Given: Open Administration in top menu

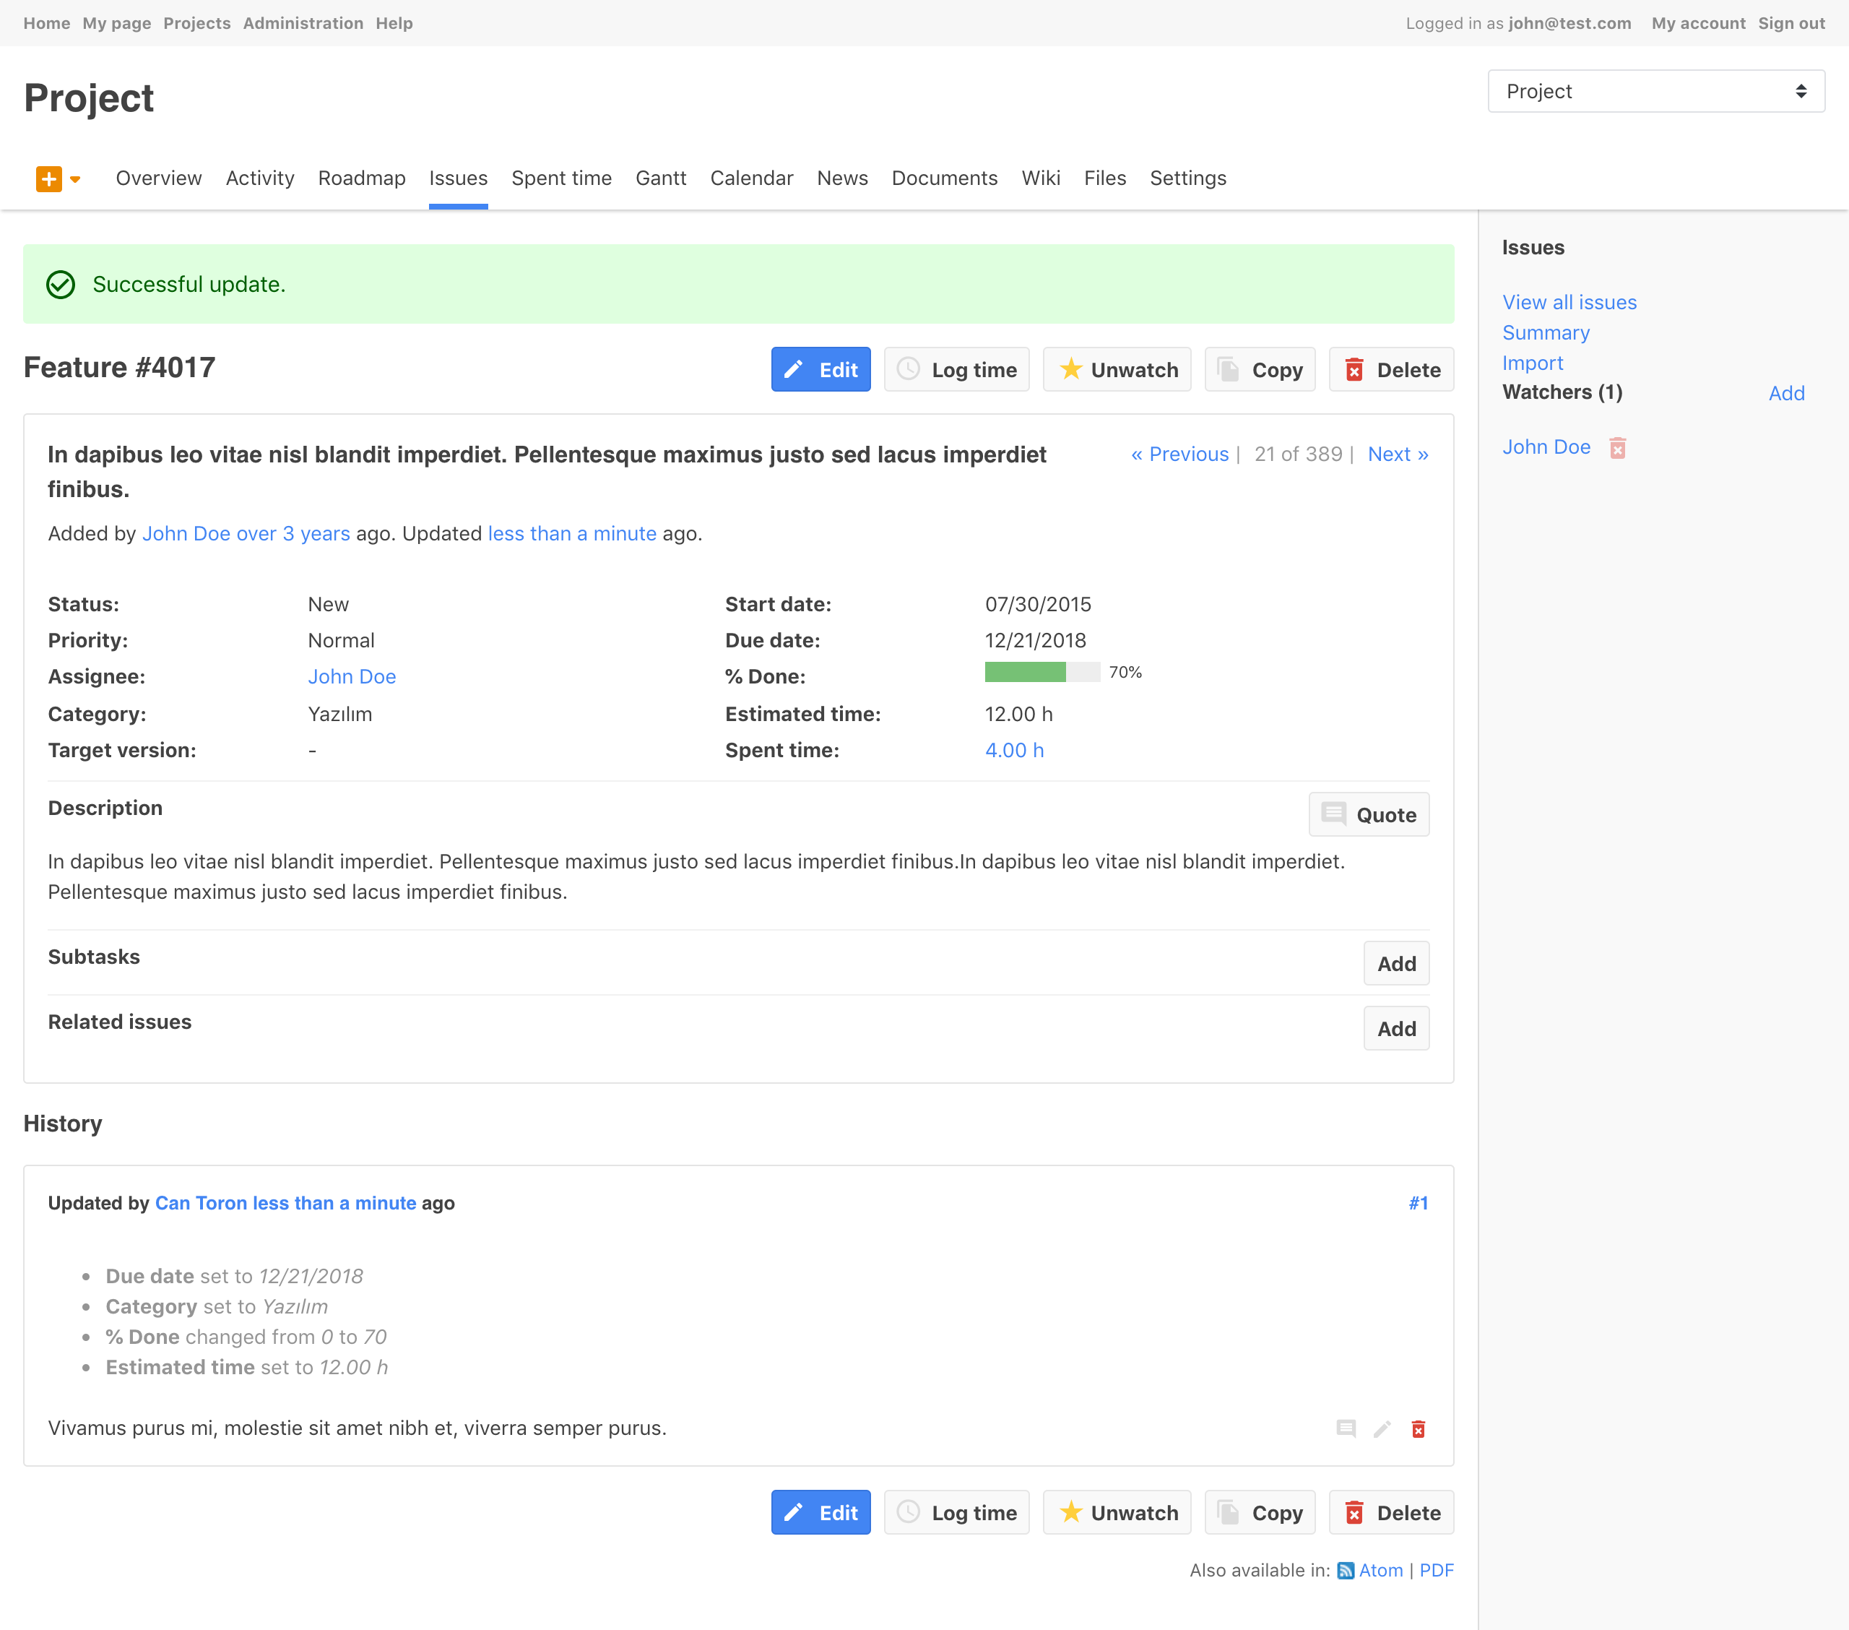Looking at the screenshot, I should (303, 24).
